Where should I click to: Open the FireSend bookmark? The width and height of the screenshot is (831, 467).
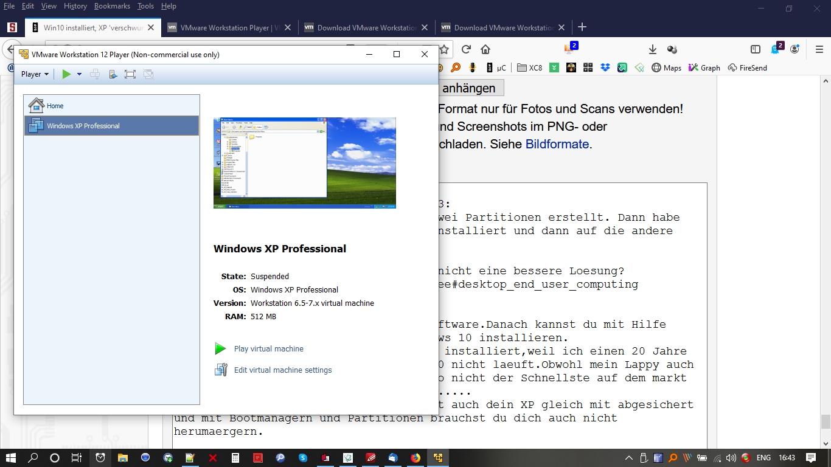pyautogui.click(x=747, y=68)
